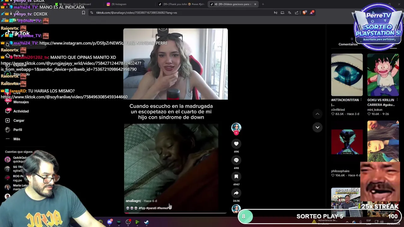Open the IMPORTADORA video thumbnail
Screen dimensions: 404x227
(347, 202)
